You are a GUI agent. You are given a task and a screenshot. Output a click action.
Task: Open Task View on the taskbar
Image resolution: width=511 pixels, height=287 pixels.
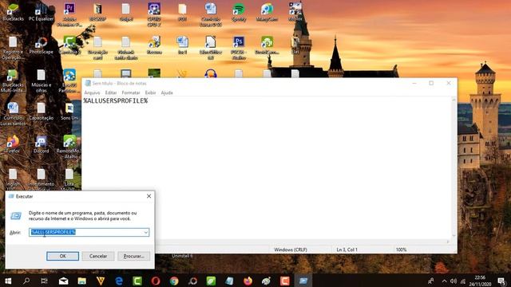[45, 281]
